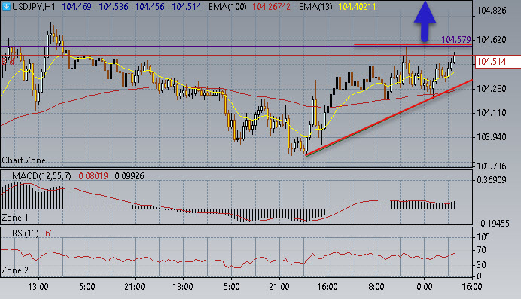The width and height of the screenshot is (521, 299).
Task: Click the 103.736 price axis label
Action: 492,166
